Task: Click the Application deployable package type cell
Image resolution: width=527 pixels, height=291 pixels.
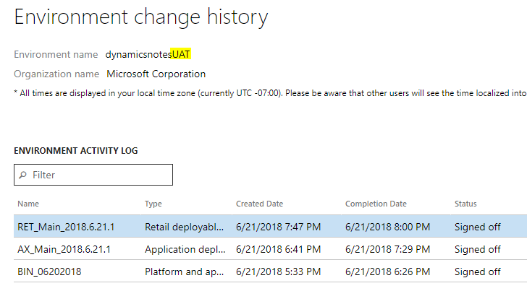Action: tap(185, 249)
